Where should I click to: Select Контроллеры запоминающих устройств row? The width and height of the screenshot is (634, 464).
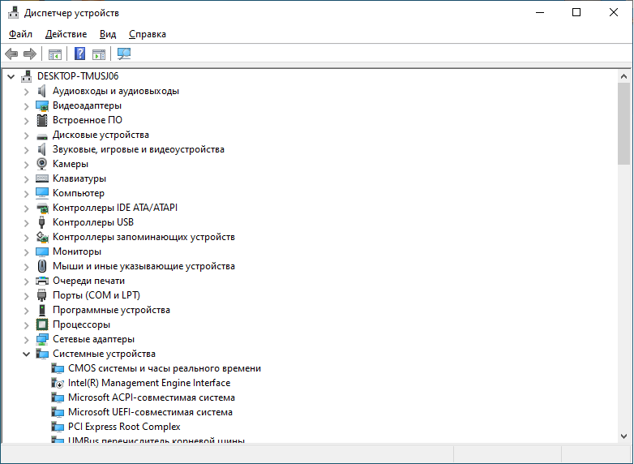[144, 237]
